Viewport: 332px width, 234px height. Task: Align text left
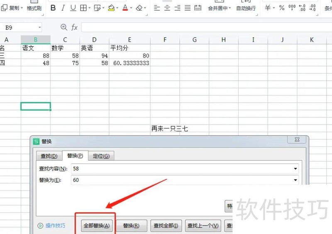point(157,8)
